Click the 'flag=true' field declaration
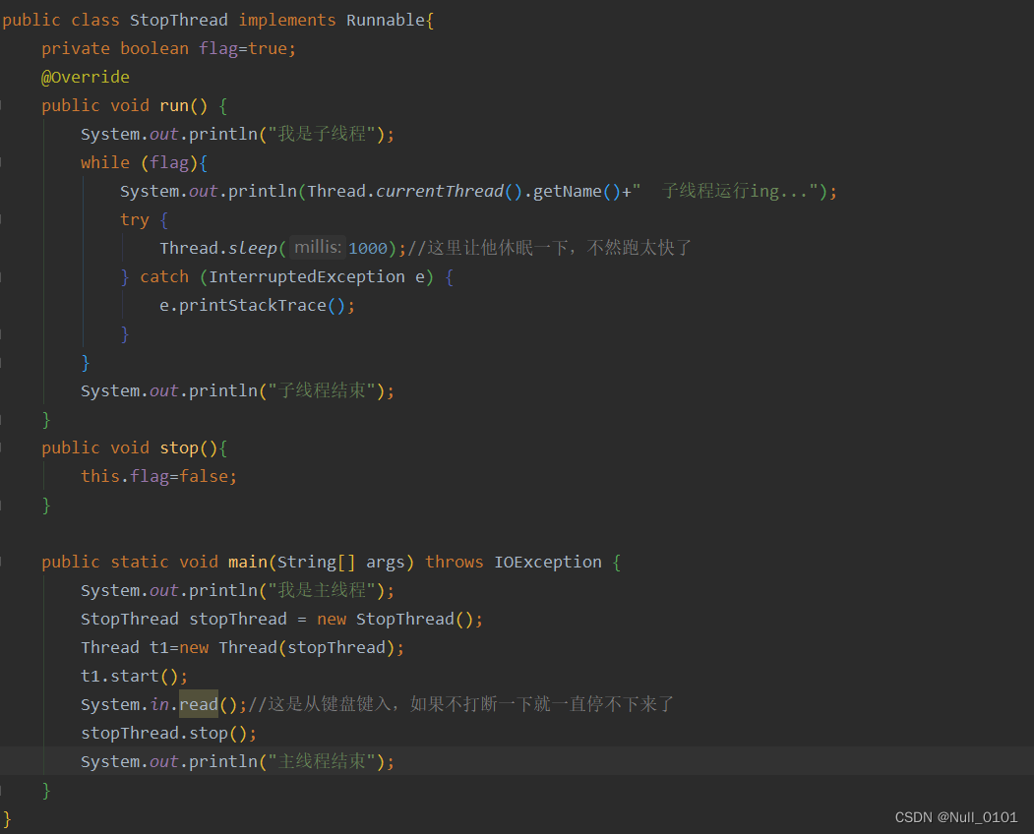Screen dimensions: 1034x834 pos(247,49)
